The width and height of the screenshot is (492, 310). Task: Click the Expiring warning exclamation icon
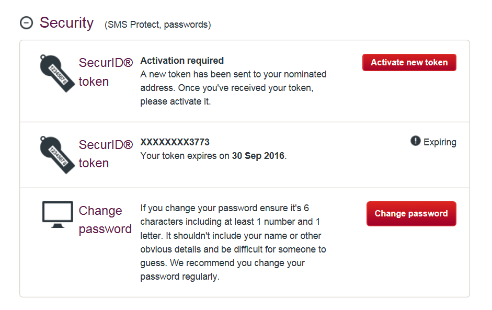(416, 141)
